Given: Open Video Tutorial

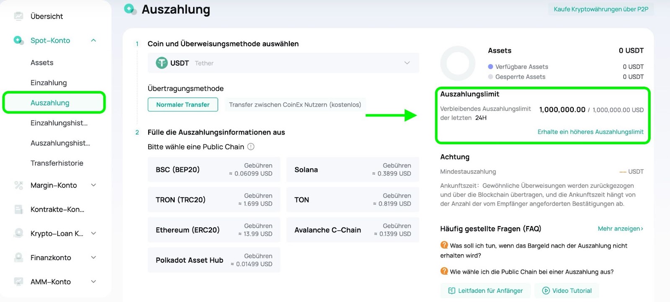Looking at the screenshot, I should tap(567, 291).
